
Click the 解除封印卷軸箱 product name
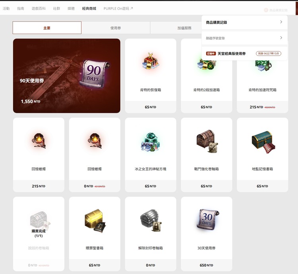click(151, 248)
